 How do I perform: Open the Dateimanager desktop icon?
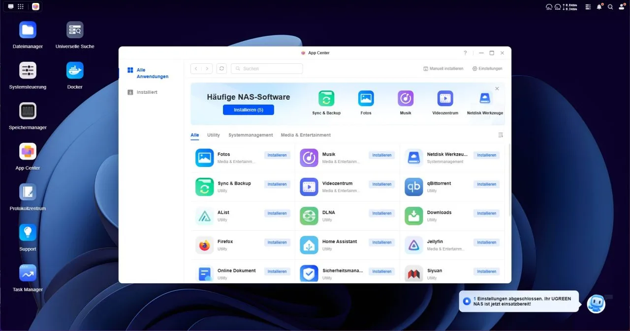(x=28, y=30)
